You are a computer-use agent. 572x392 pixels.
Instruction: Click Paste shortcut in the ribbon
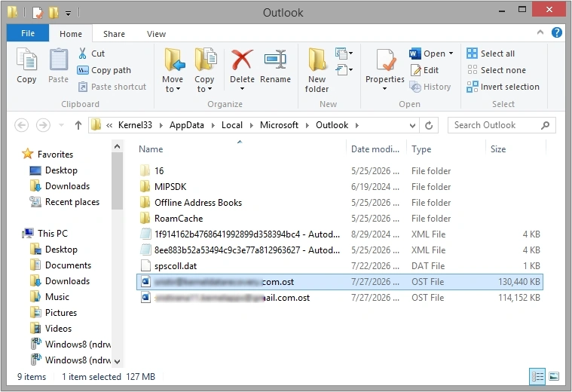coord(112,87)
